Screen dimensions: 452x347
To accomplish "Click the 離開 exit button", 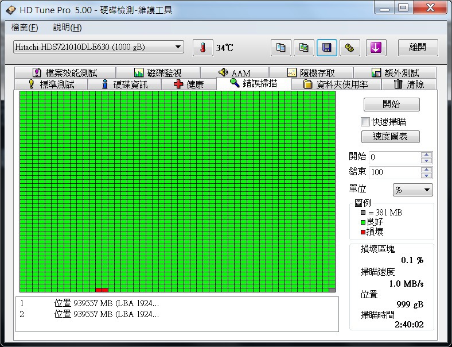I will pyautogui.click(x=418, y=48).
